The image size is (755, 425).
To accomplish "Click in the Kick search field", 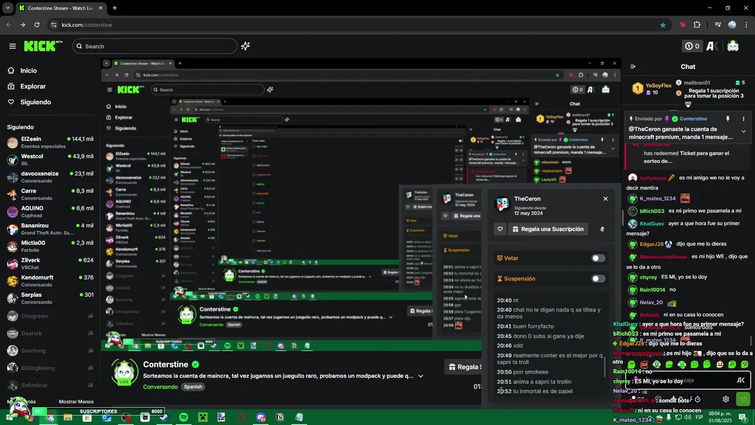I will pyautogui.click(x=155, y=46).
